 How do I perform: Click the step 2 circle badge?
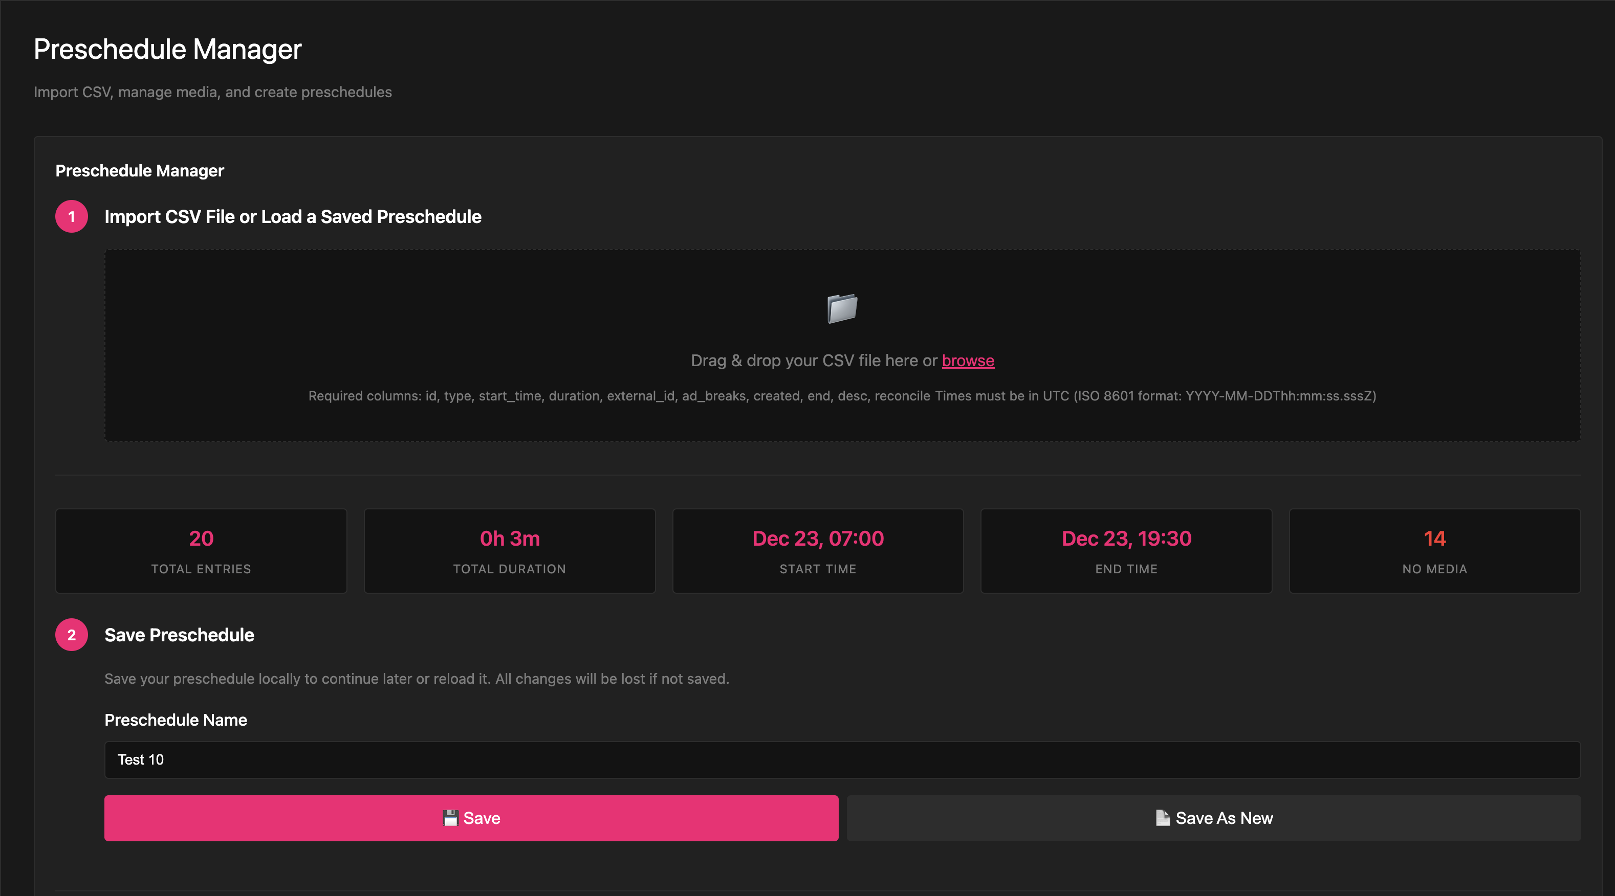(x=72, y=635)
